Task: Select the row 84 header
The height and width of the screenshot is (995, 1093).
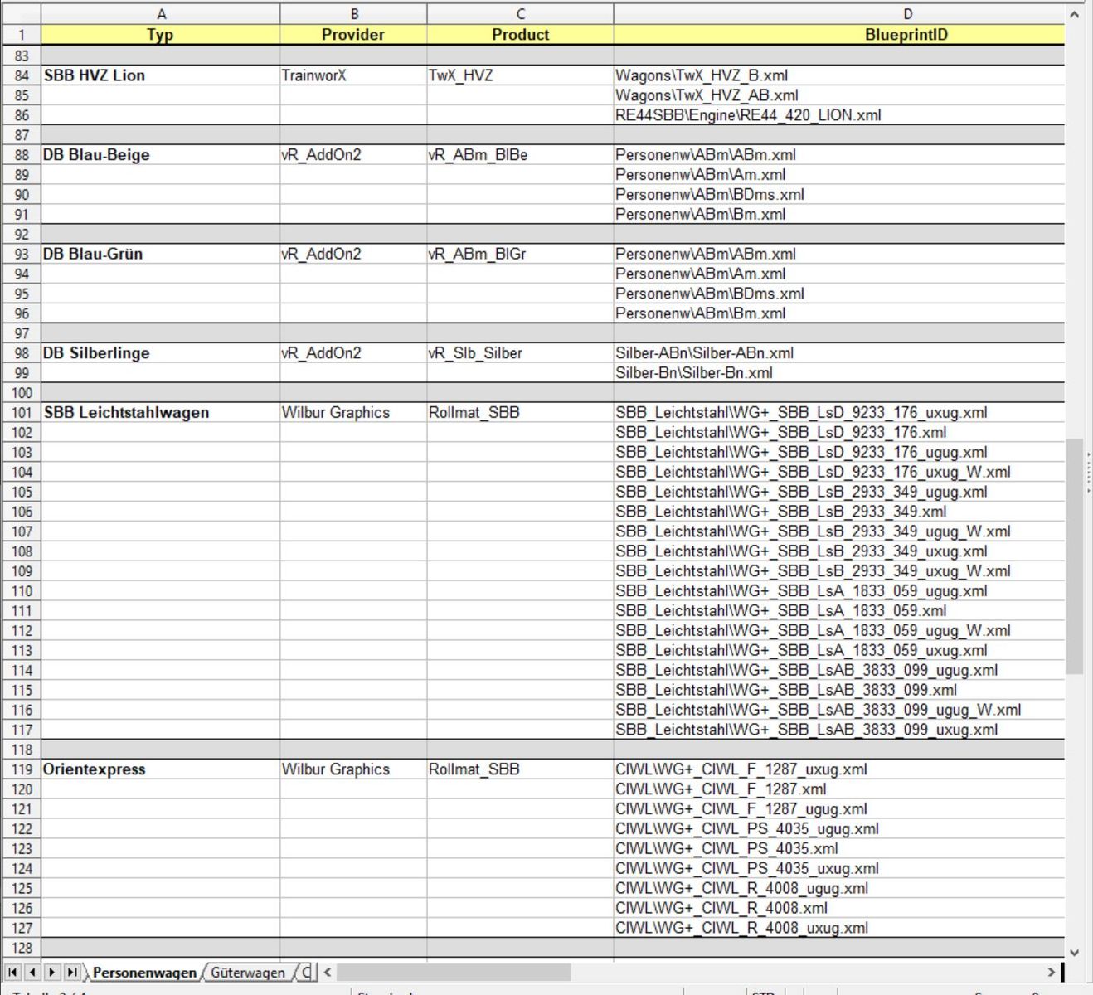Action: [22, 75]
